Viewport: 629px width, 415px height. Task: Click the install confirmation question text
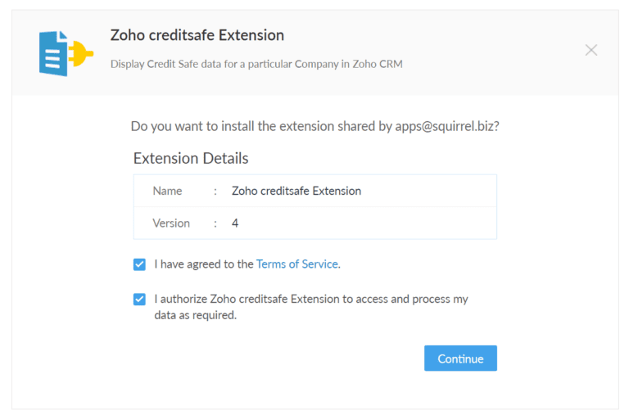coord(314,126)
